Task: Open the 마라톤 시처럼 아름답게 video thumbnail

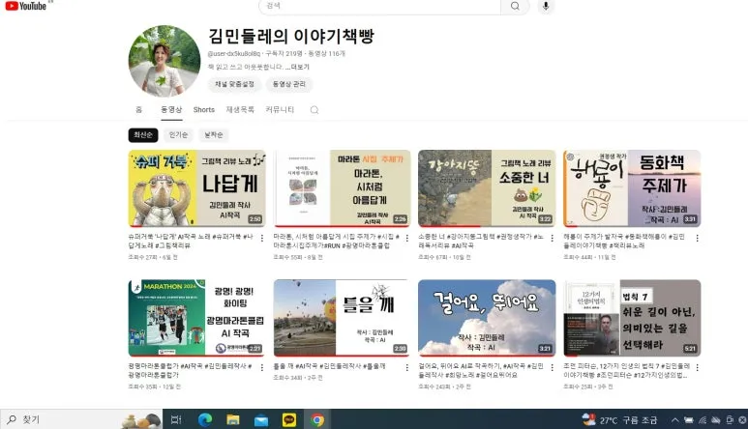Action: (x=342, y=188)
